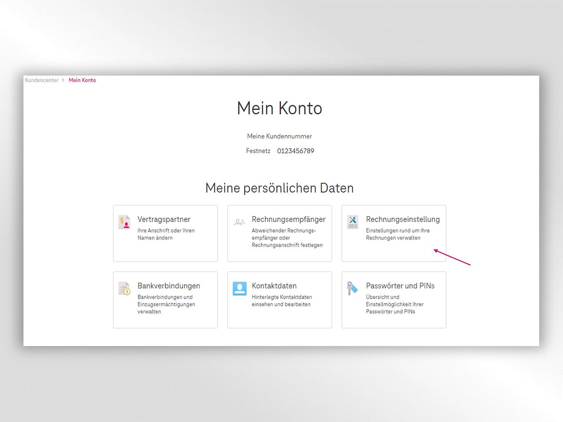Open the Passwörter und PINs tile

click(x=394, y=300)
